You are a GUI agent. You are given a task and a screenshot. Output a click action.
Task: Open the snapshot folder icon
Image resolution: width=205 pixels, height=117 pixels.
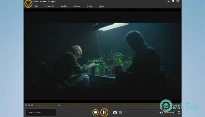120,112
